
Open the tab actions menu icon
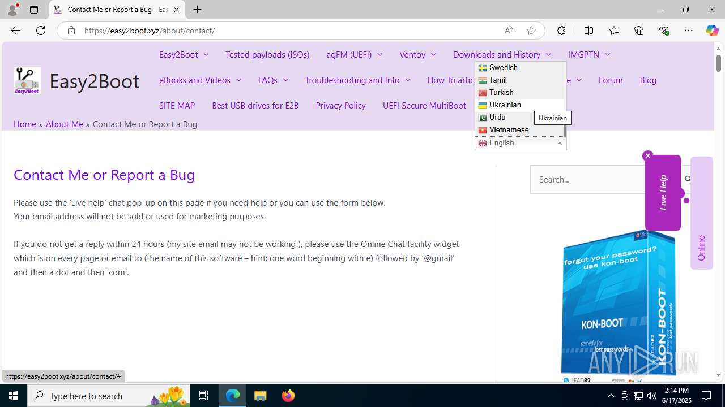(34, 10)
